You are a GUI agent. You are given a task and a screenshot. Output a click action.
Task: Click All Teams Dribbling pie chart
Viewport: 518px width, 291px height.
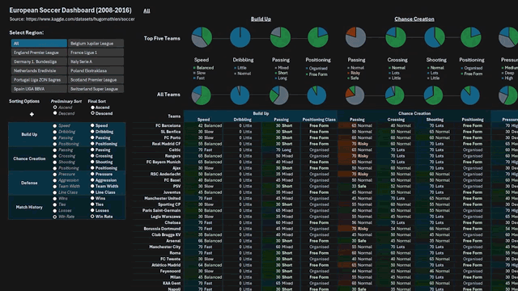pos(240,95)
